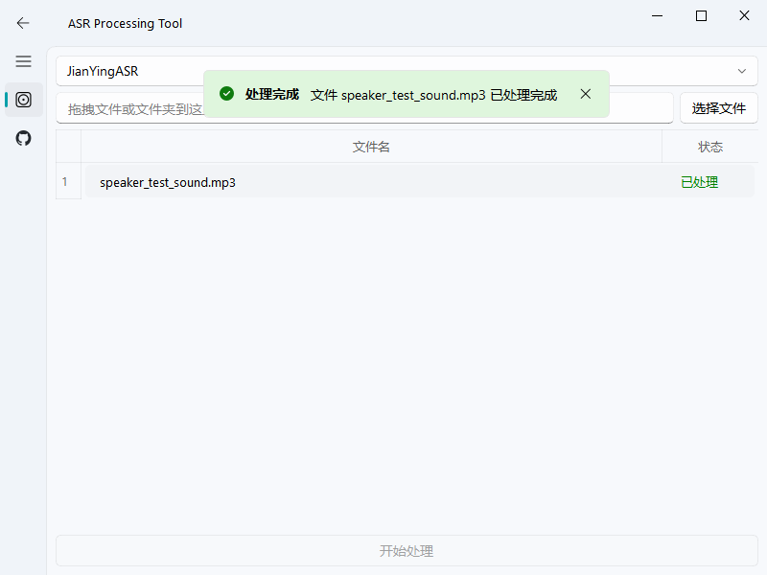Click the 文件名 column header

(371, 146)
